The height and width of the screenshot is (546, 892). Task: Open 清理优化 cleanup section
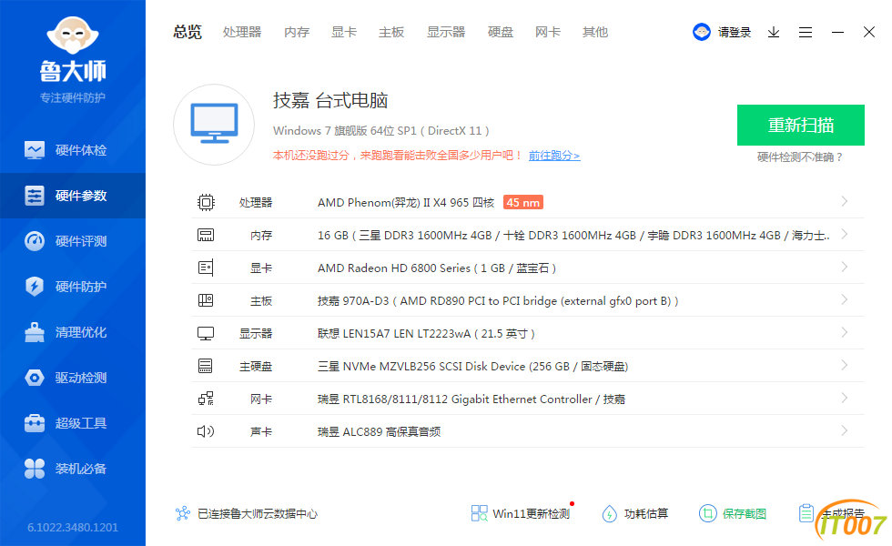(73, 332)
